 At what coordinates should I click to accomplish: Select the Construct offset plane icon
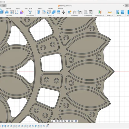click(x=99, y=12)
